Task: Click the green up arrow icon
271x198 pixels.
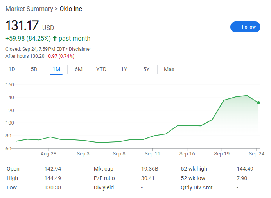Action: pyautogui.click(x=55, y=38)
